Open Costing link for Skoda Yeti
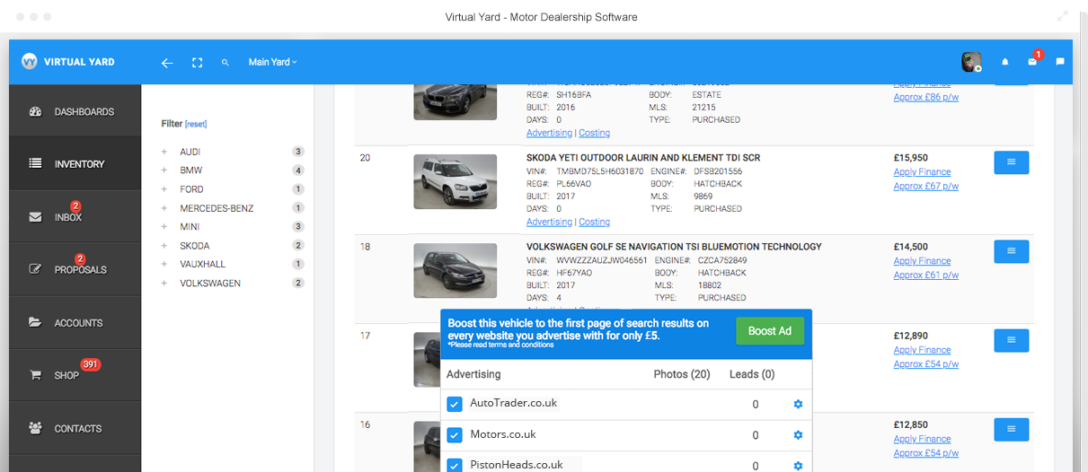Viewport: 1088px width, 472px height. click(594, 222)
